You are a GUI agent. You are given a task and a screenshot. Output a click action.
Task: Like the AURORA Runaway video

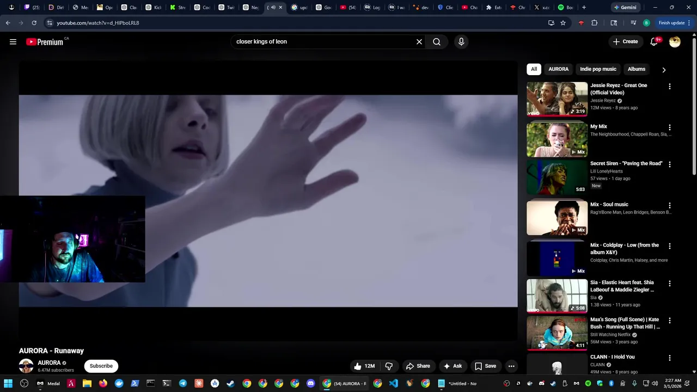tap(364, 366)
